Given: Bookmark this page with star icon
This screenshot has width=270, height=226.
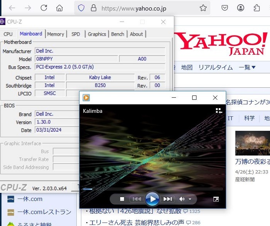Looking at the screenshot, I should (x=203, y=8).
